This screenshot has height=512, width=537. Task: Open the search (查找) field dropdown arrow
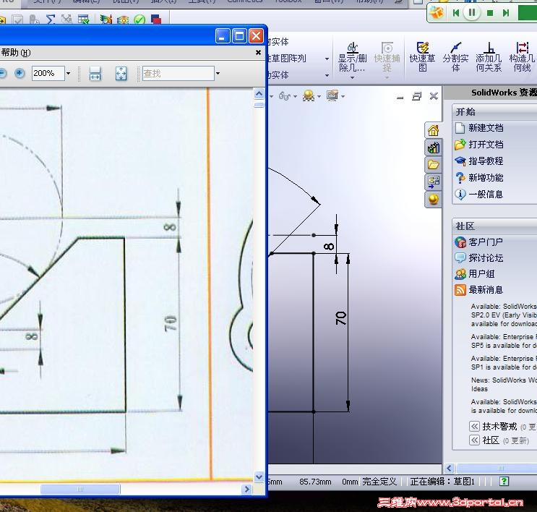(218, 73)
